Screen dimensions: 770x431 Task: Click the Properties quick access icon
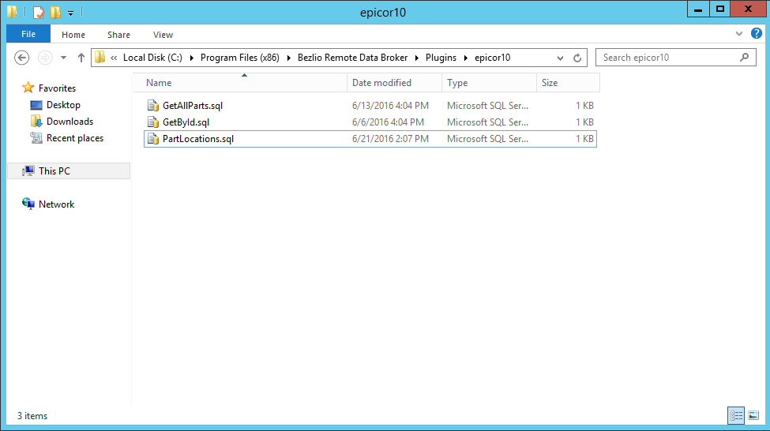tap(39, 13)
